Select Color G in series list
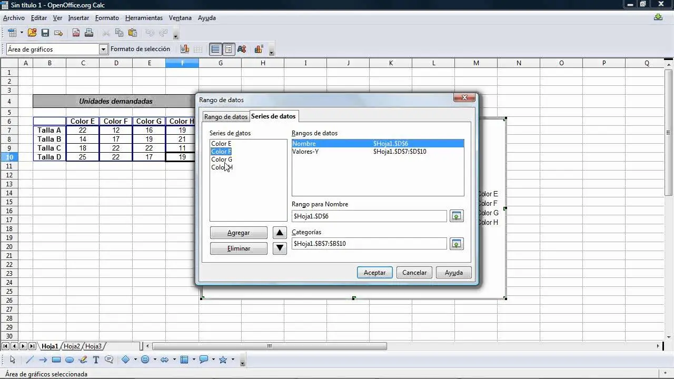674x379 pixels. (222, 159)
